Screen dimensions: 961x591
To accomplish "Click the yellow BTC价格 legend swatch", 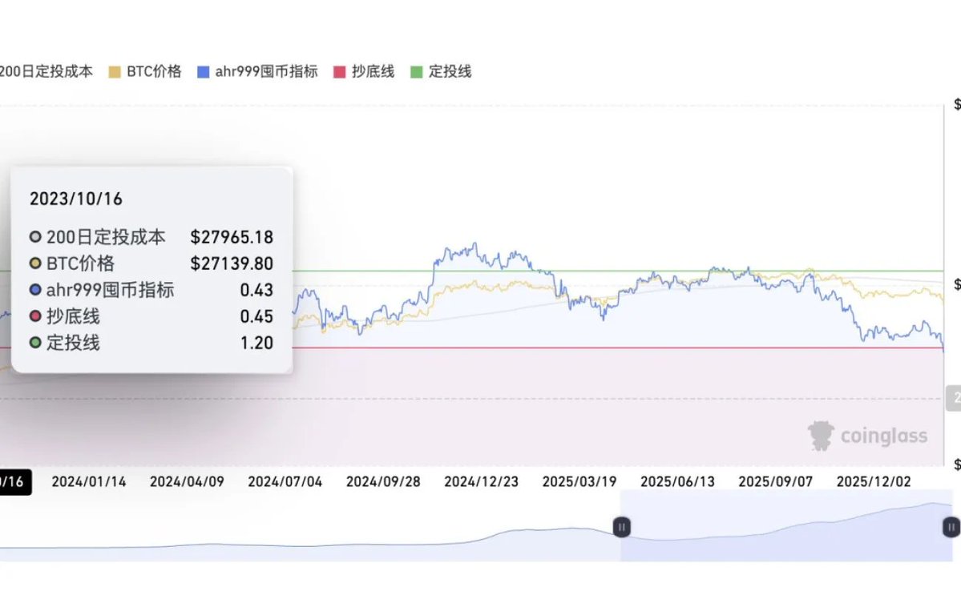I will click(113, 72).
